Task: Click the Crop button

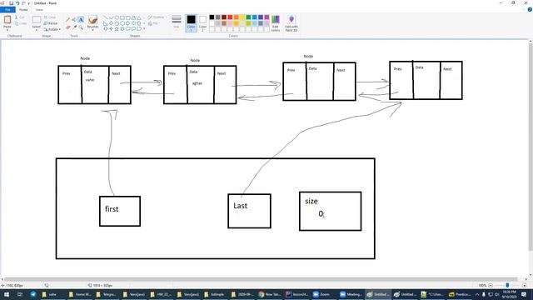Action: (x=50, y=17)
